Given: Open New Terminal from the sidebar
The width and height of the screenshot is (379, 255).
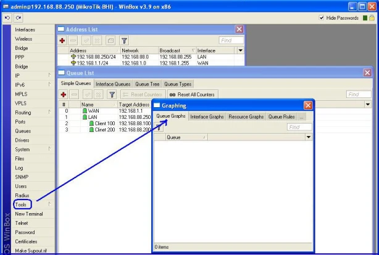Looking at the screenshot, I should coord(29,214).
